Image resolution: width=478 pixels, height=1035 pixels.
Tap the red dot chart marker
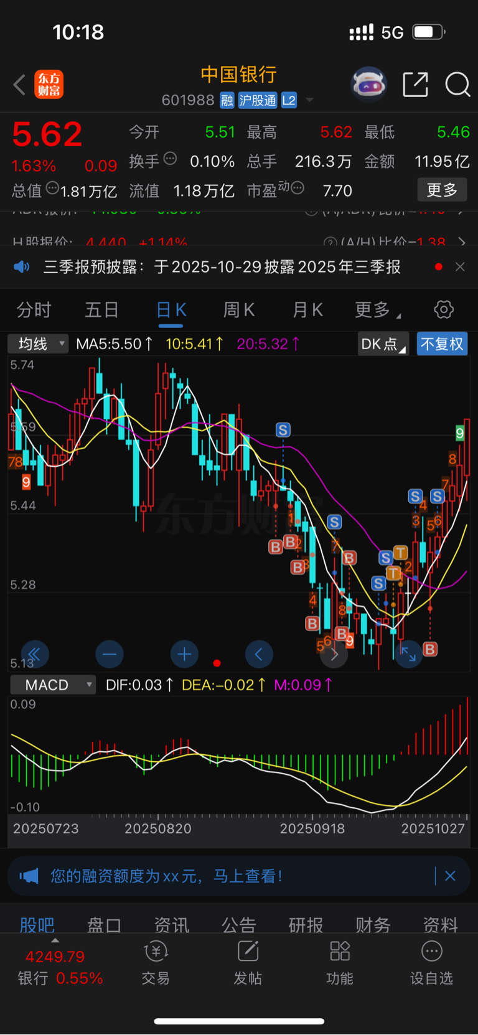coord(217,663)
